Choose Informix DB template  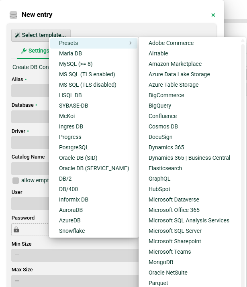tap(94, 199)
